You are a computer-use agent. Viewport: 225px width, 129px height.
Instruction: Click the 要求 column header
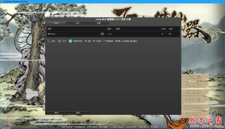[x=118, y=29]
